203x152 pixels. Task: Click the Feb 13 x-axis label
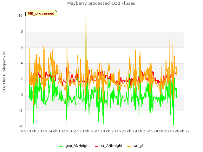[36, 131]
